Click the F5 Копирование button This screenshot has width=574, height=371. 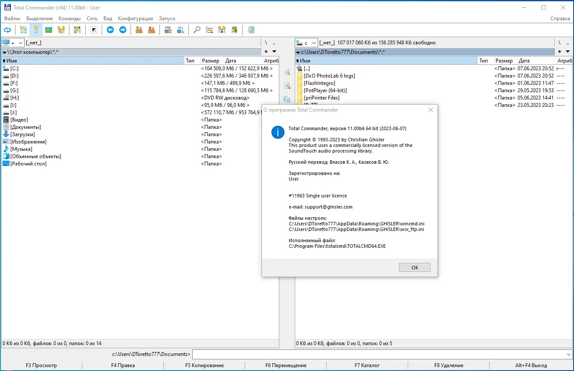point(205,365)
